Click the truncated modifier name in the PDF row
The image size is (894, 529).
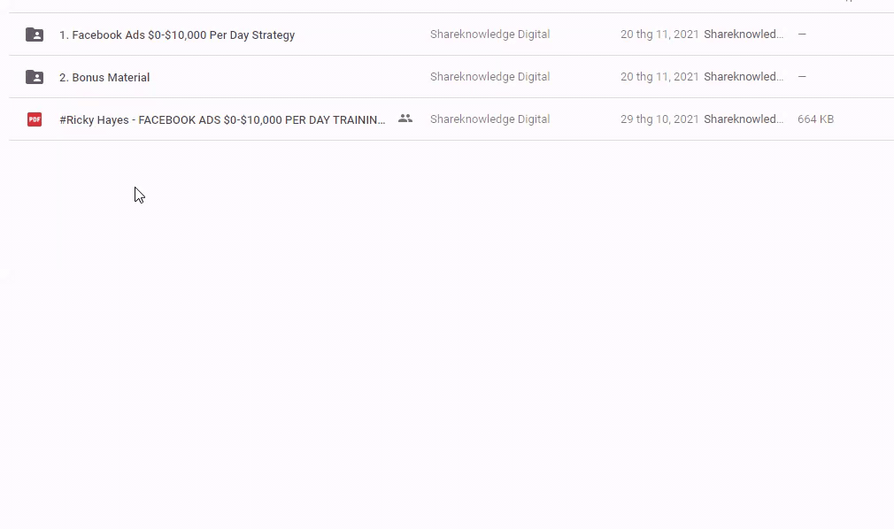click(744, 119)
